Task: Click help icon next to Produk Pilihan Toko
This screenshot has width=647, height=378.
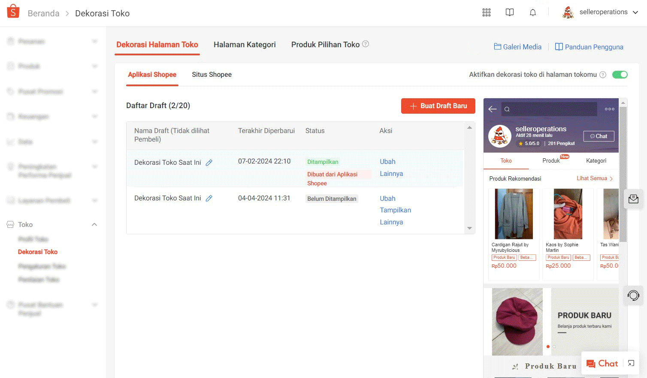Action: (x=366, y=44)
